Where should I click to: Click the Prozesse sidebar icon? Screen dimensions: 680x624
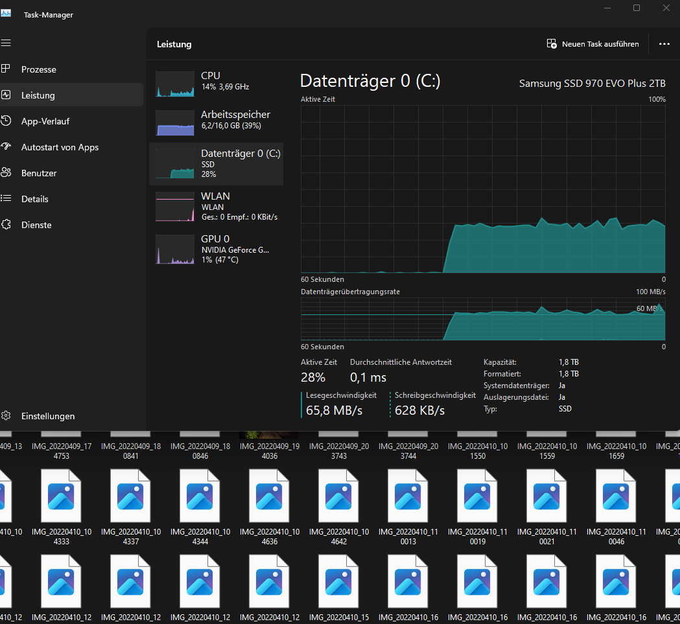pyautogui.click(x=6, y=69)
